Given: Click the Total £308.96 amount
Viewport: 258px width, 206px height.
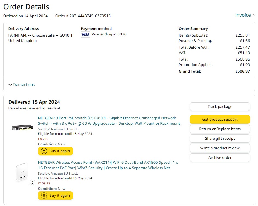Looking at the screenshot, I should [x=243, y=59].
